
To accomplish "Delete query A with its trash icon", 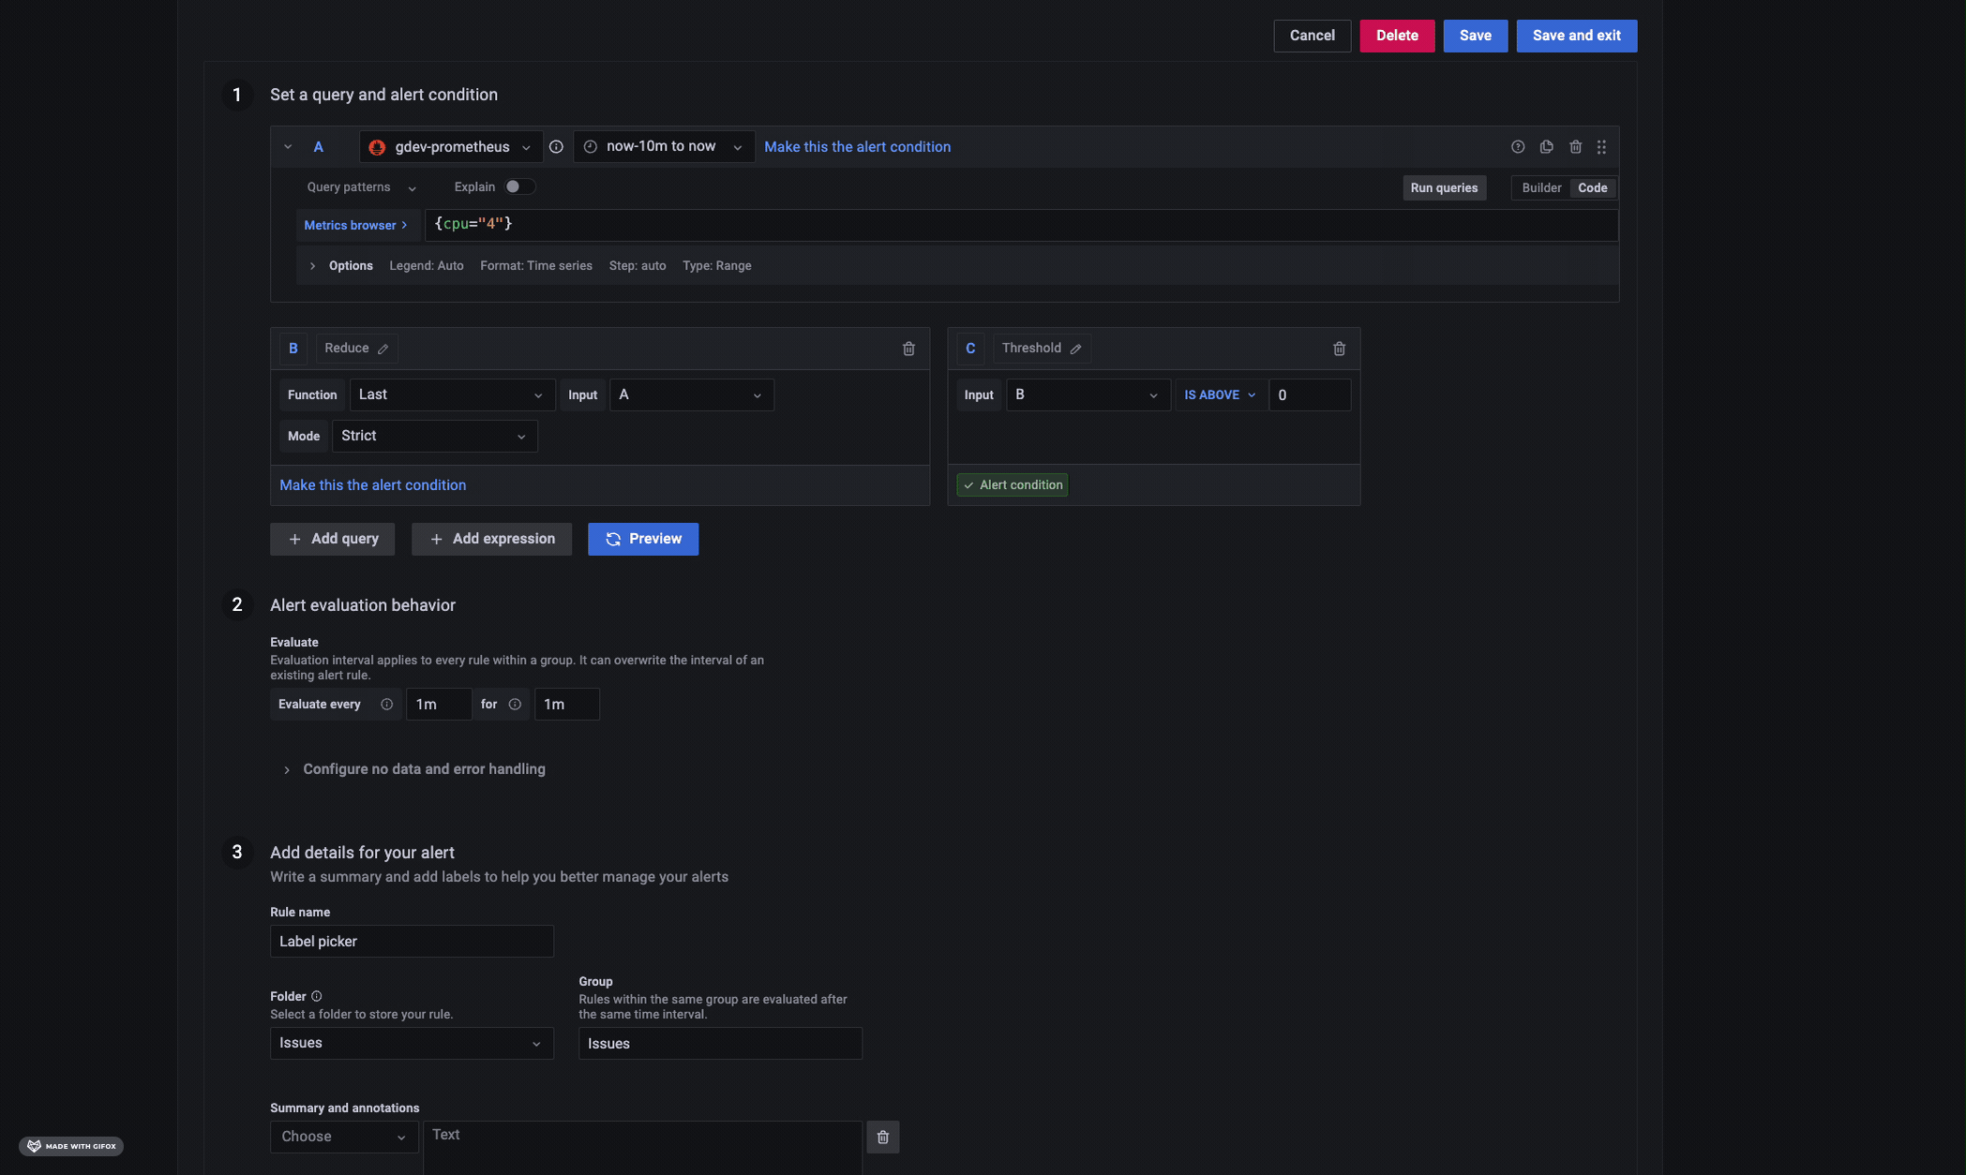I will (x=1575, y=146).
